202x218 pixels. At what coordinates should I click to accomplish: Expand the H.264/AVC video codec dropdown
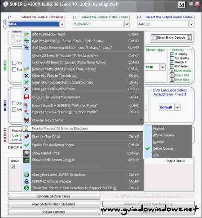coord(127,24)
